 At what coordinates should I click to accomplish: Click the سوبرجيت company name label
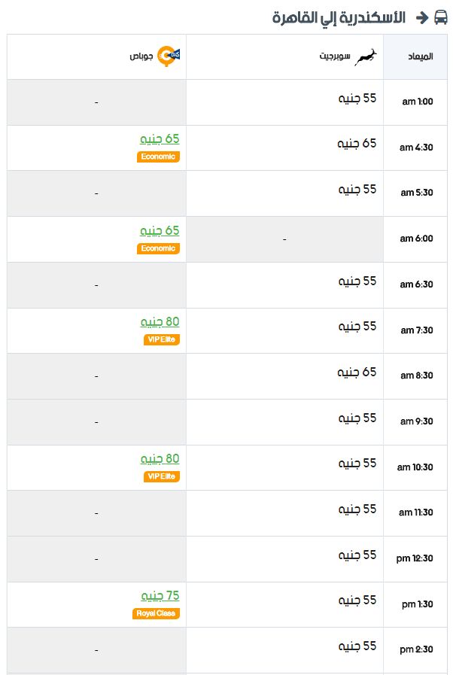(335, 56)
